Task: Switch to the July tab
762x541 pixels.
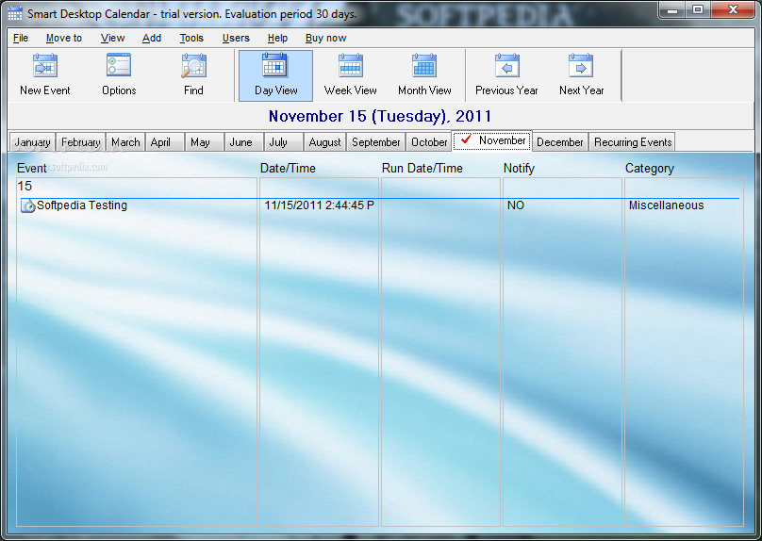Action: coord(283,142)
